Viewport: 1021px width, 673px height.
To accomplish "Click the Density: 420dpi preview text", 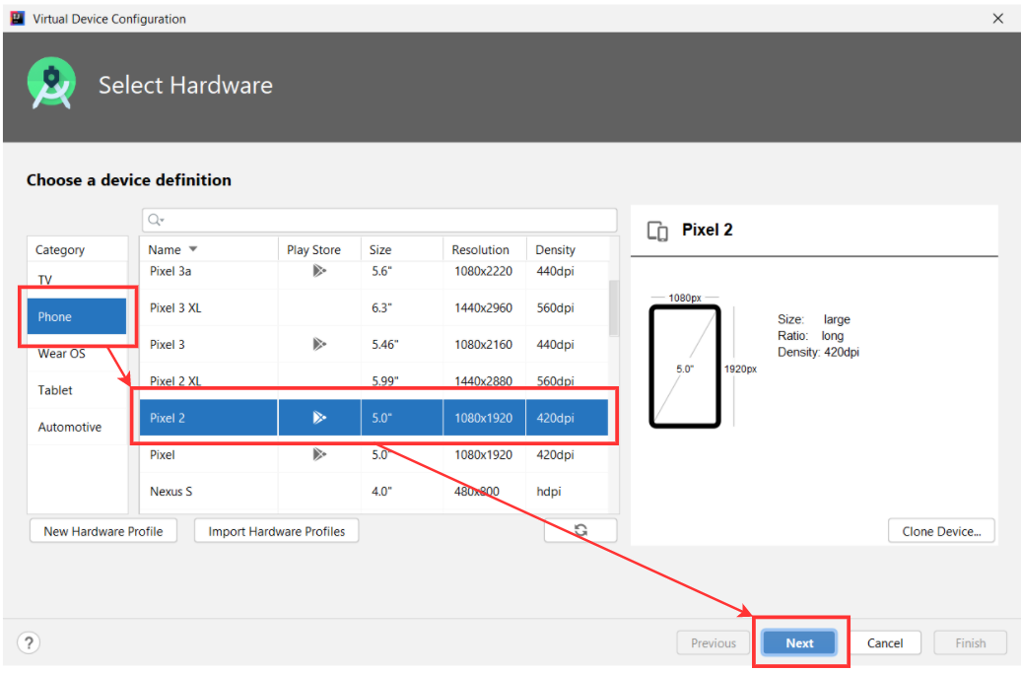I will [819, 352].
